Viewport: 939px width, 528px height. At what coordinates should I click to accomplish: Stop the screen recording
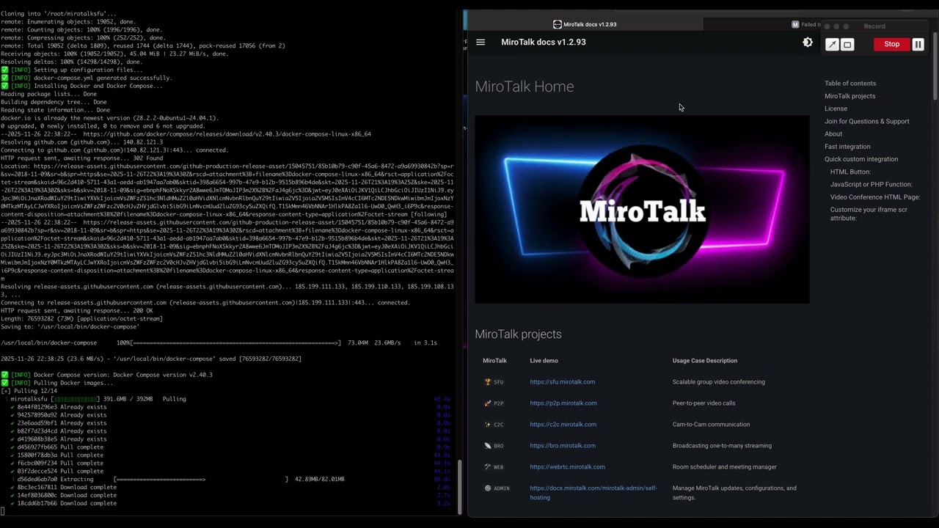(x=891, y=44)
